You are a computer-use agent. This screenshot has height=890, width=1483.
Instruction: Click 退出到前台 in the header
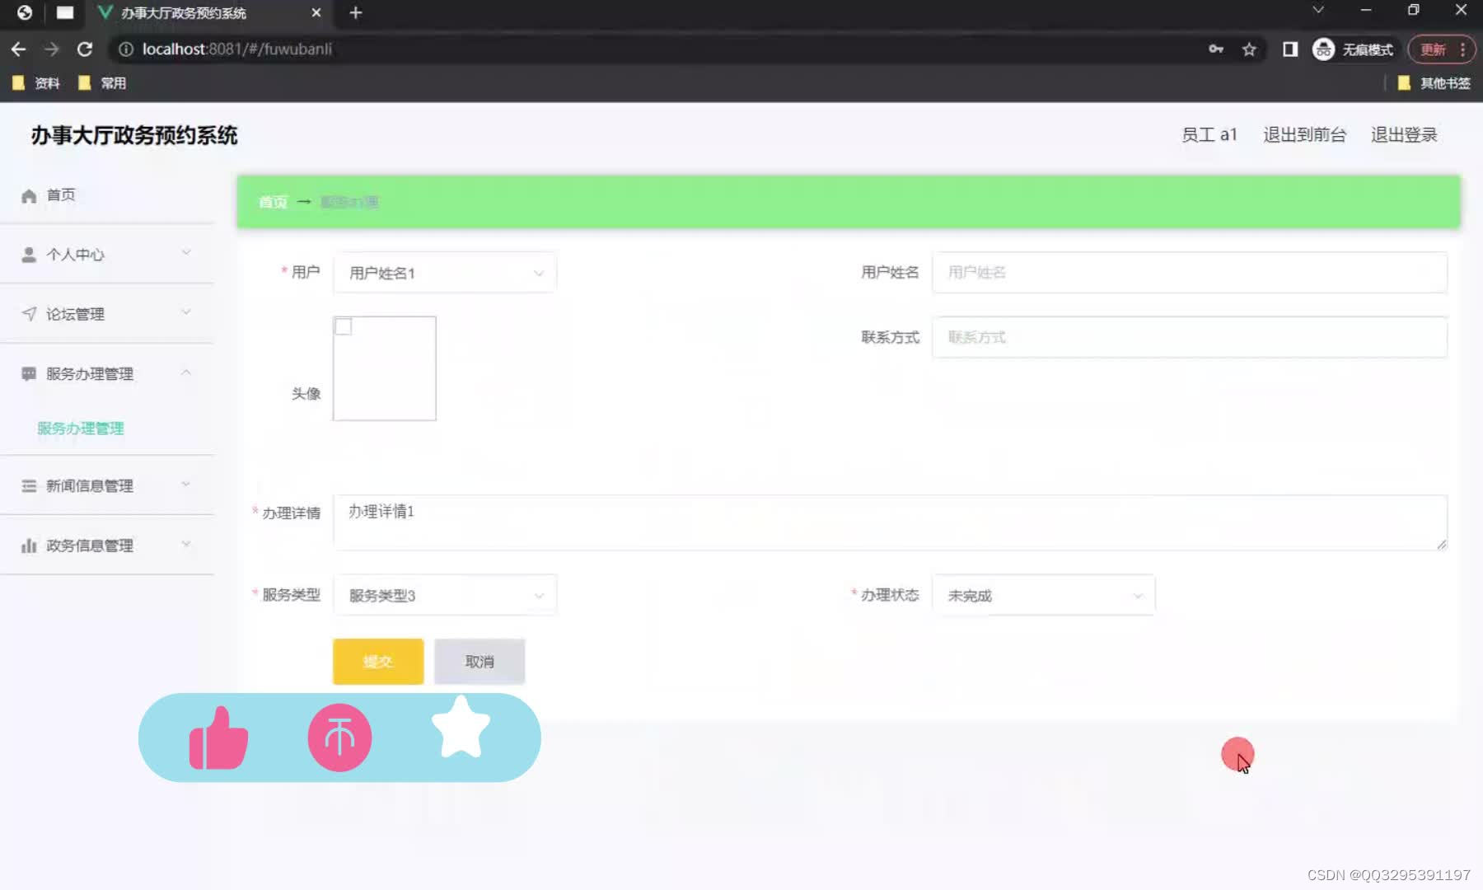[x=1304, y=134]
